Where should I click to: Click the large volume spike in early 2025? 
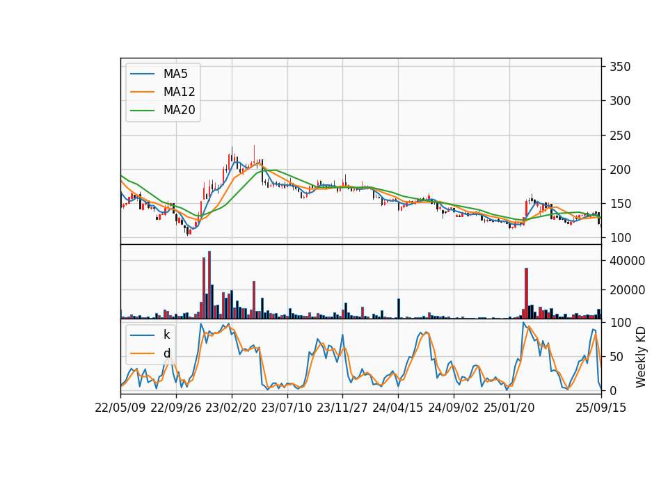coord(526,294)
